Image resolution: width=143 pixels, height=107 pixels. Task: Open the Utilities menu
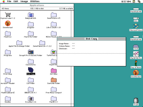(x=35, y=1)
